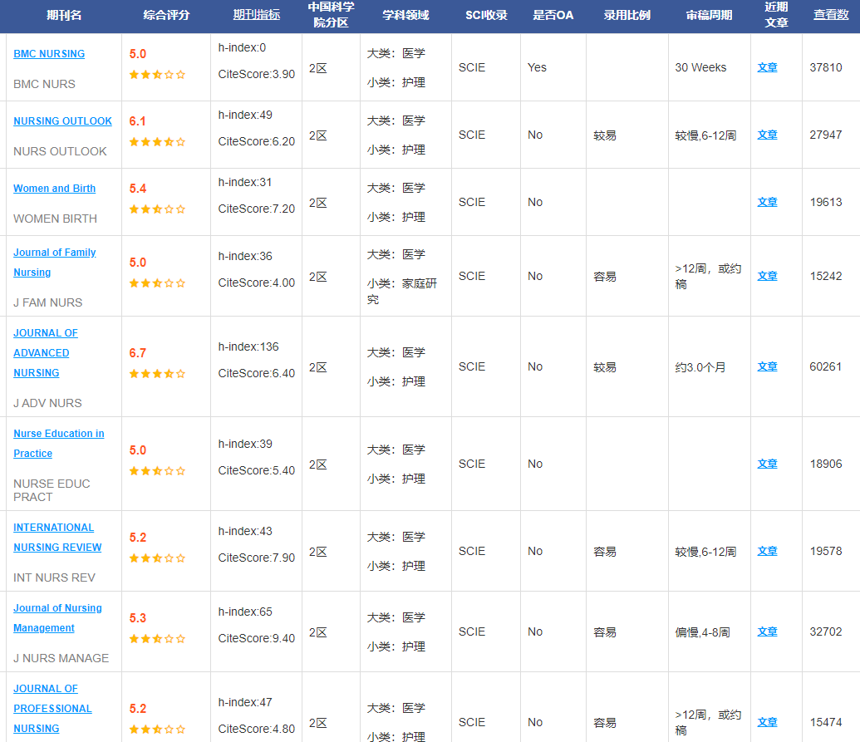860x742 pixels.
Task: Click 文章 link for JOURNAL OF ADVANCED NURSING
Action: 767,367
